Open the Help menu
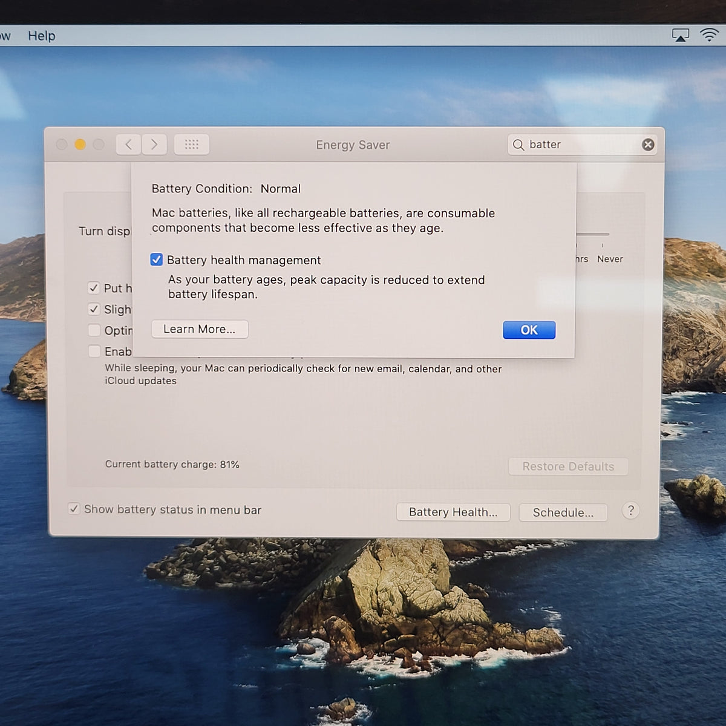The image size is (726, 726). [x=41, y=36]
